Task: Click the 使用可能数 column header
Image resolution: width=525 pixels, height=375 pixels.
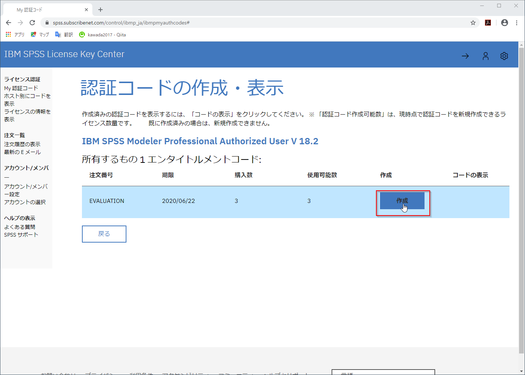Action: point(322,175)
